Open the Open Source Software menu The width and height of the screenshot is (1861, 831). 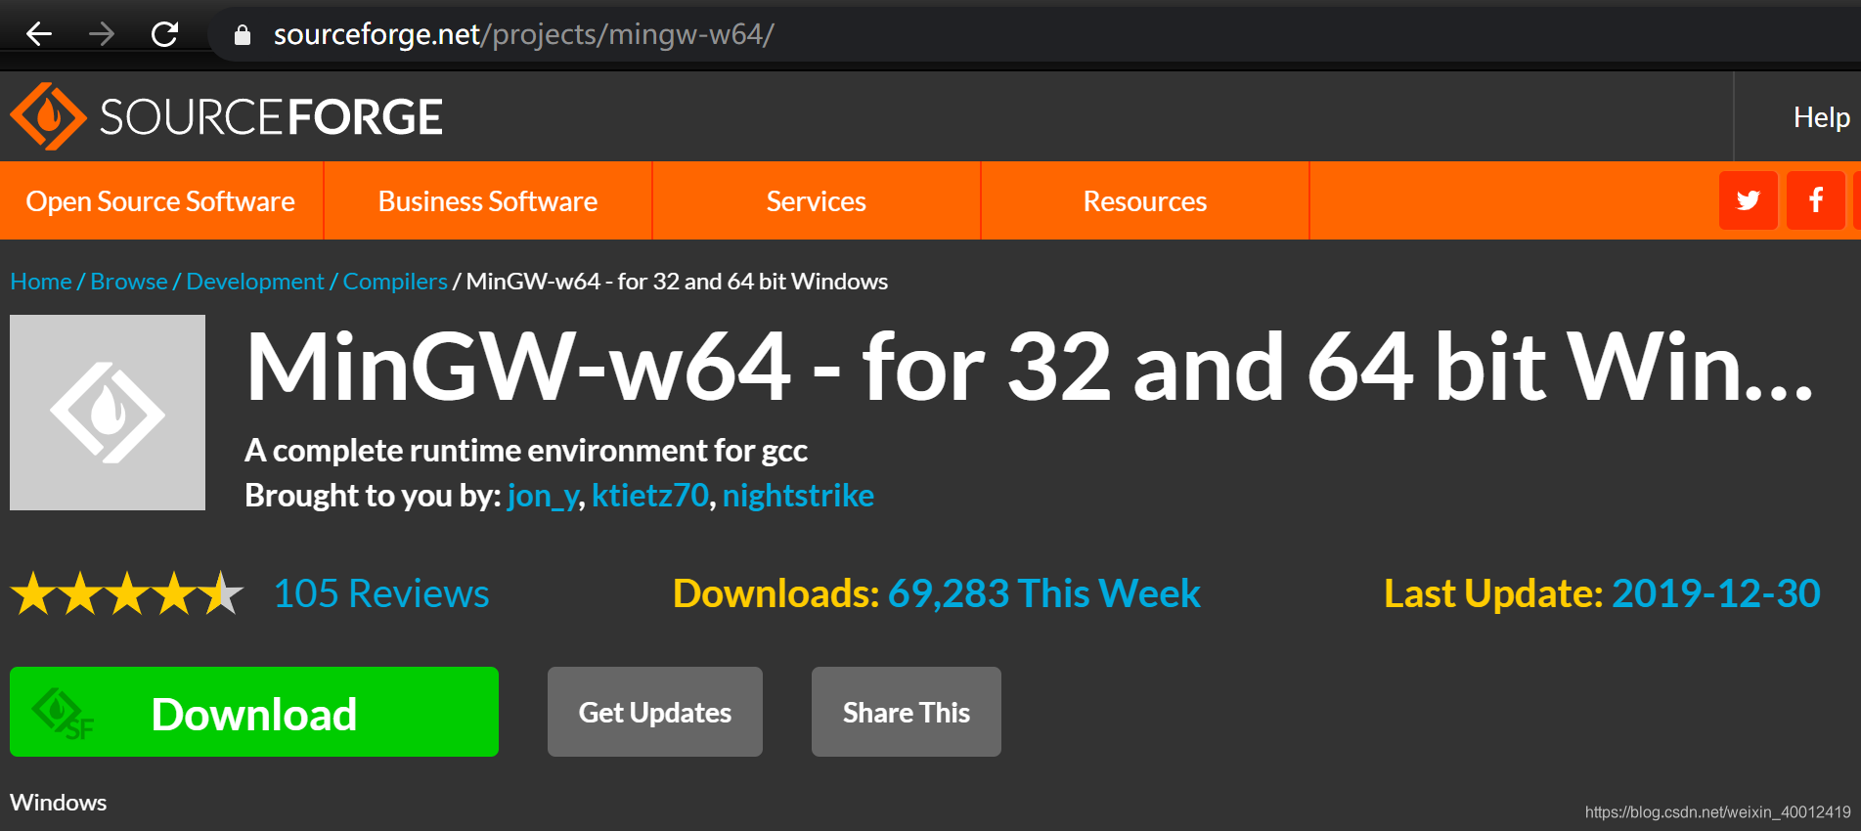160,200
